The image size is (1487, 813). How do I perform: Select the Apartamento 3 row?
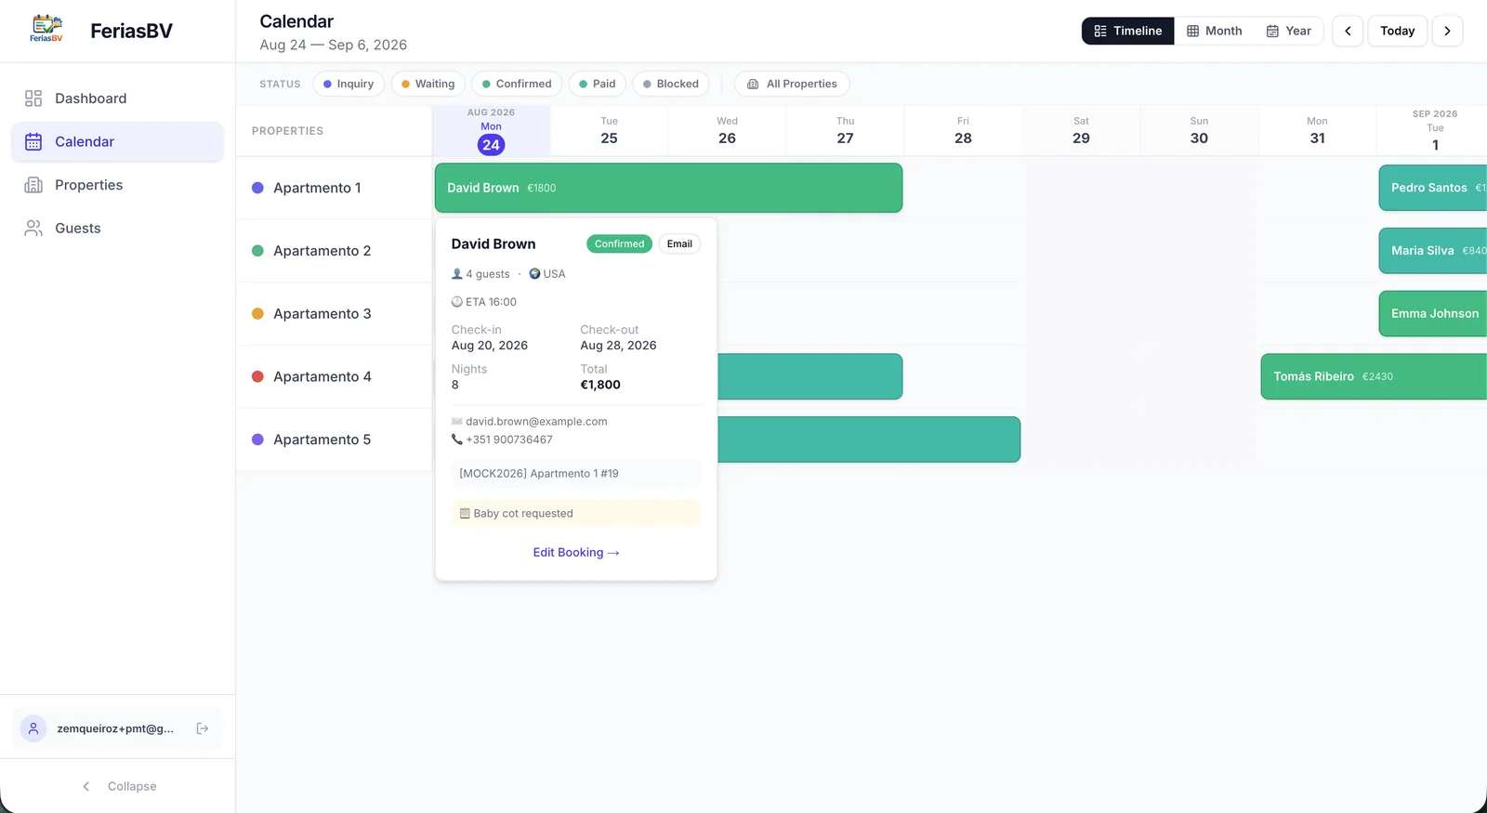tap(334, 314)
